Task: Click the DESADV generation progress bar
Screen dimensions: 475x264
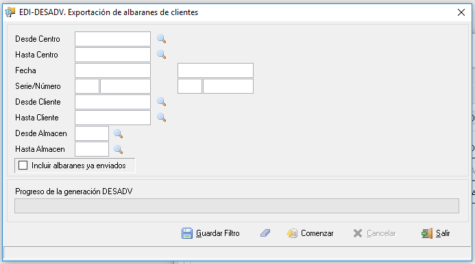Action: pyautogui.click(x=237, y=206)
